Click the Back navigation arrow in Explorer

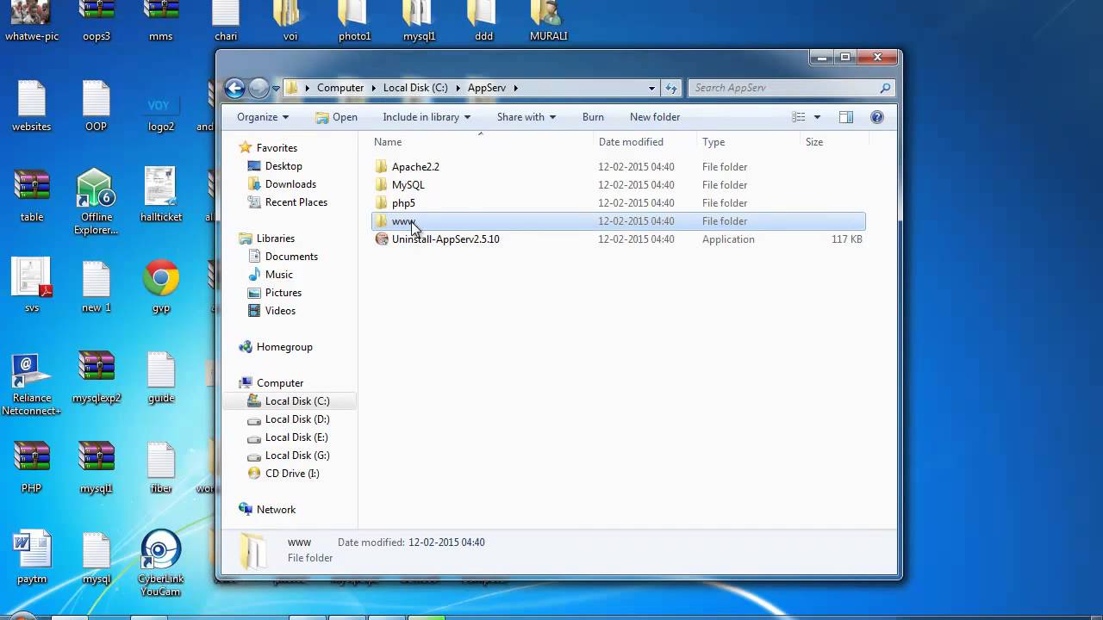tap(234, 88)
